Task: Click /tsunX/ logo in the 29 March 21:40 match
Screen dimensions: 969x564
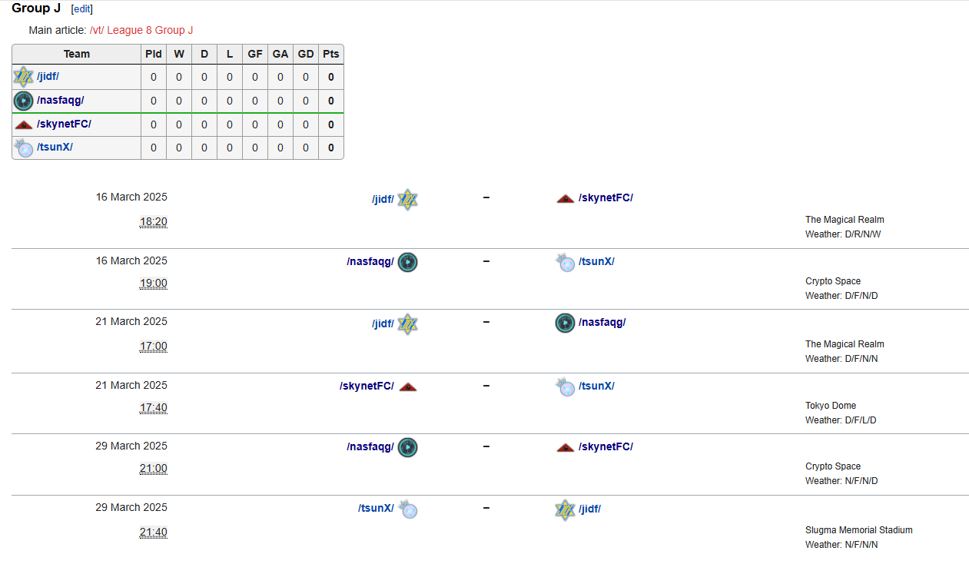Action: 407,509
